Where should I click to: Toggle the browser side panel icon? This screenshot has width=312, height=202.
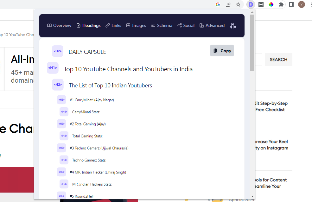(x=291, y=4)
